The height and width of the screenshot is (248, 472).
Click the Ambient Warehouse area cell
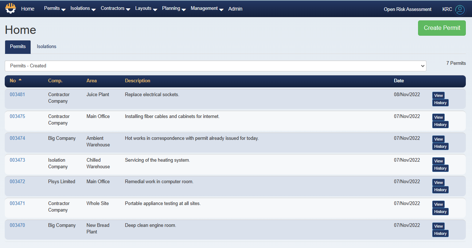pyautogui.click(x=98, y=142)
